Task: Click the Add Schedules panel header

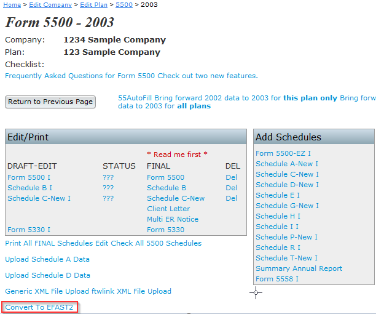Action: pos(314,137)
